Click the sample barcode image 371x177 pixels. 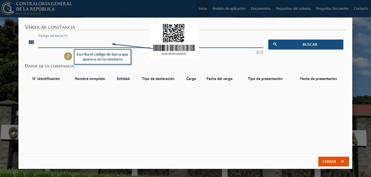coord(174,48)
